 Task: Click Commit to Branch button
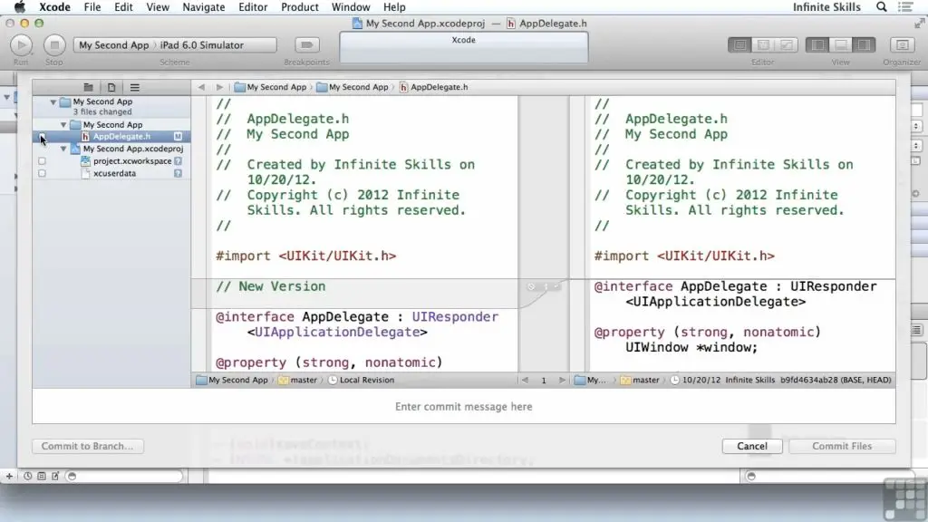tap(88, 446)
